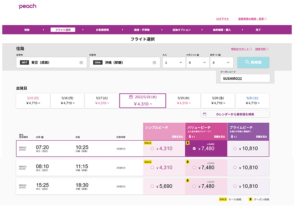294x213 pixels.
Task: Open the 団体予約 link
Action: tap(260, 49)
